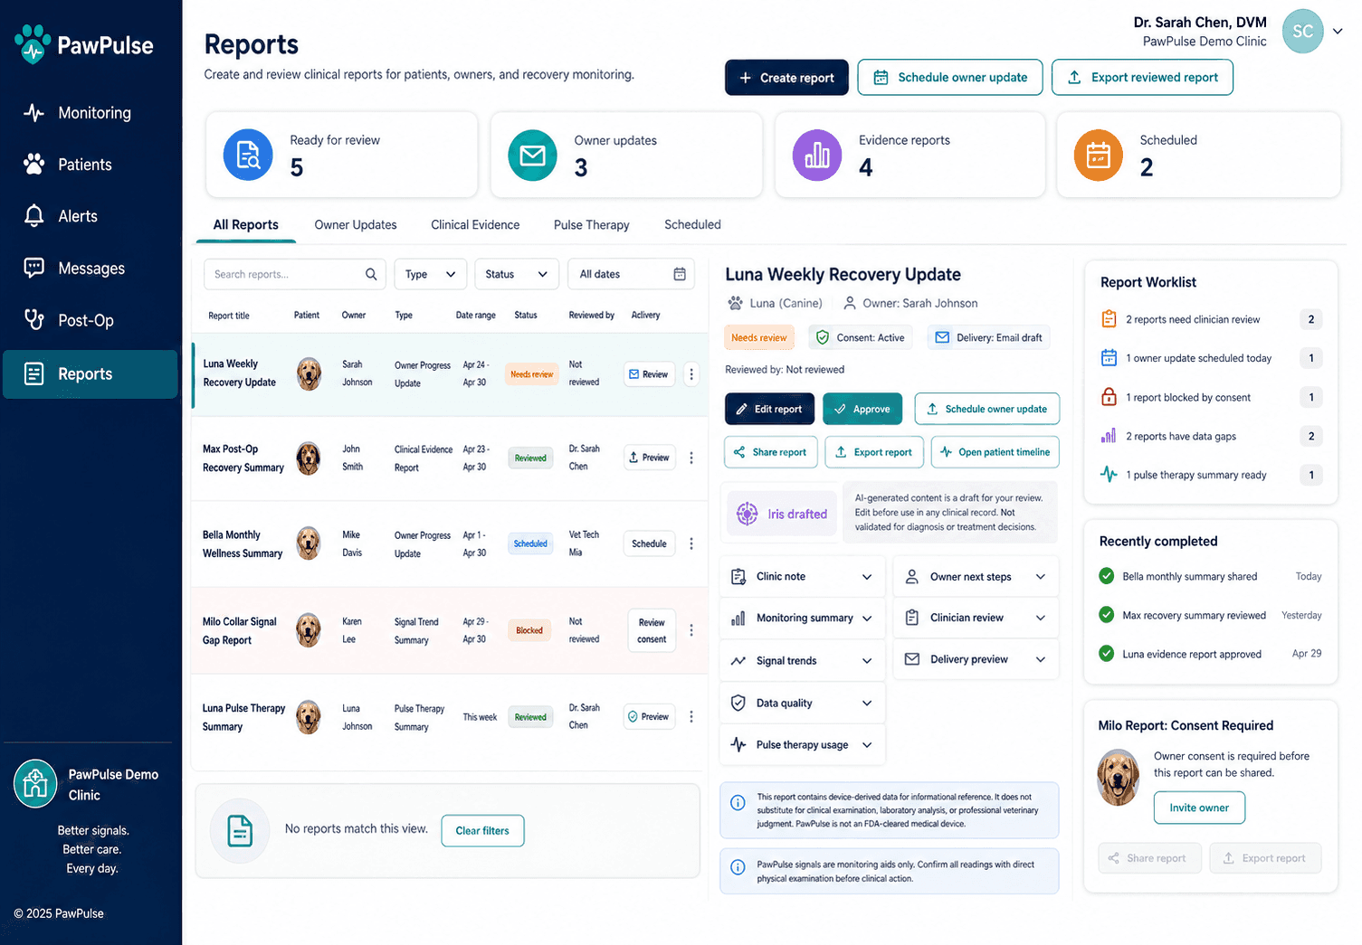The image size is (1362, 945).
Task: Expand Owner next steps section
Action: pos(976,577)
